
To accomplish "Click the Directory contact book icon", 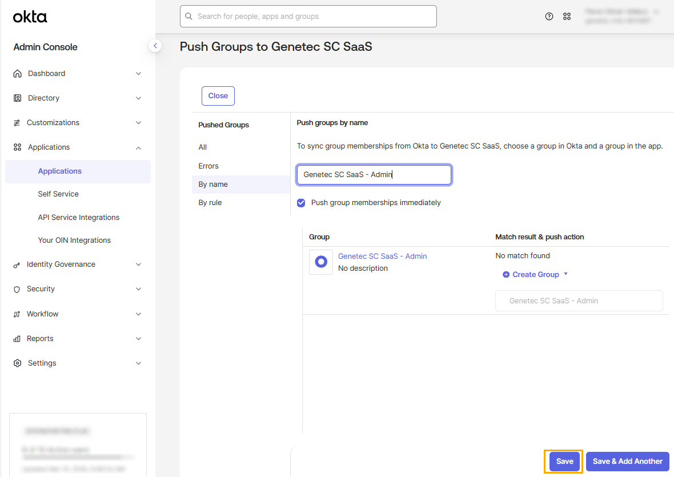I will tap(17, 98).
